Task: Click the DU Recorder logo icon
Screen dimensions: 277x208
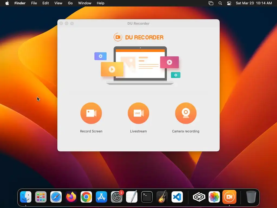Action: point(118,37)
